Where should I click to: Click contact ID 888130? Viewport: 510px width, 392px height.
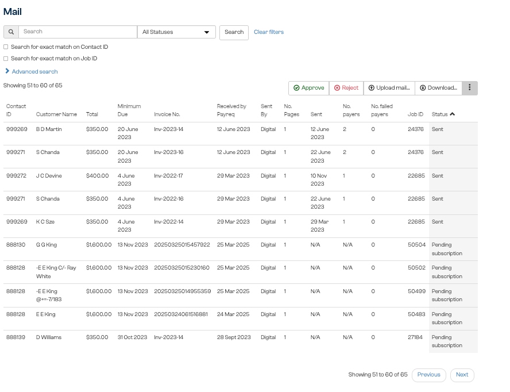point(16,245)
